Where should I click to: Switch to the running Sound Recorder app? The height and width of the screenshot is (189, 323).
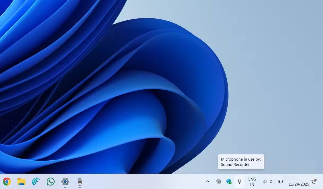[80, 182]
